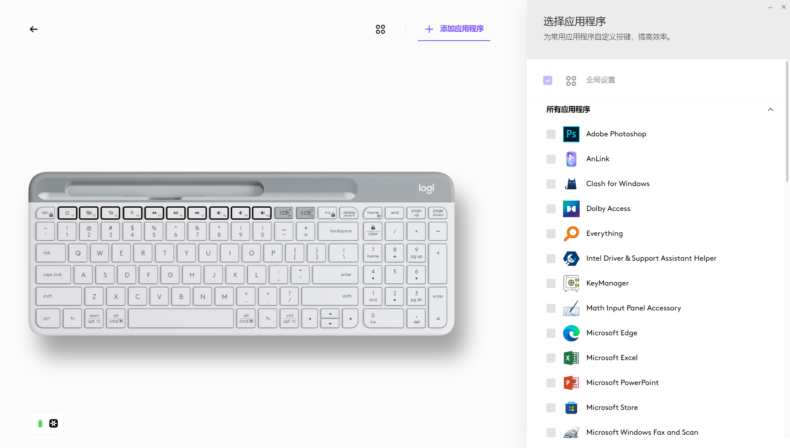Check the Microsoft Windows Fax and Scan checkbox
The height and width of the screenshot is (448, 790).
pyautogui.click(x=551, y=433)
